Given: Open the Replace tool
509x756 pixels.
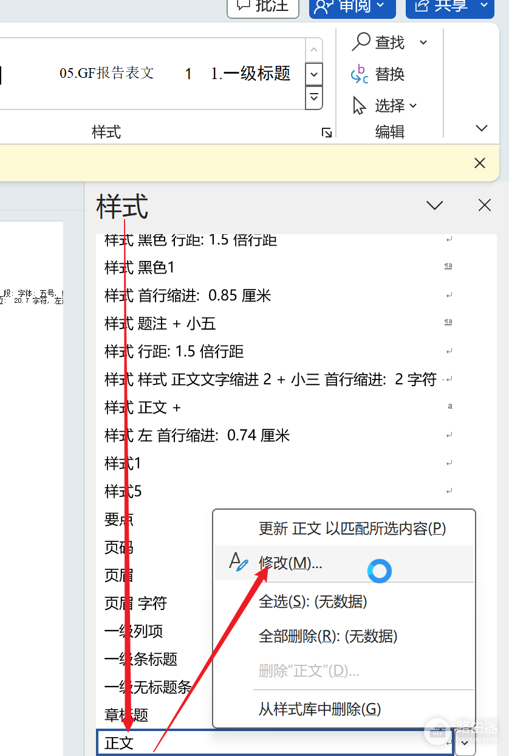Looking at the screenshot, I should [378, 74].
